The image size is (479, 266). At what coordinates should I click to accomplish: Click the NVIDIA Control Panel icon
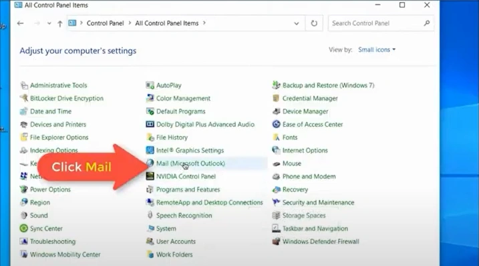[x=150, y=177]
